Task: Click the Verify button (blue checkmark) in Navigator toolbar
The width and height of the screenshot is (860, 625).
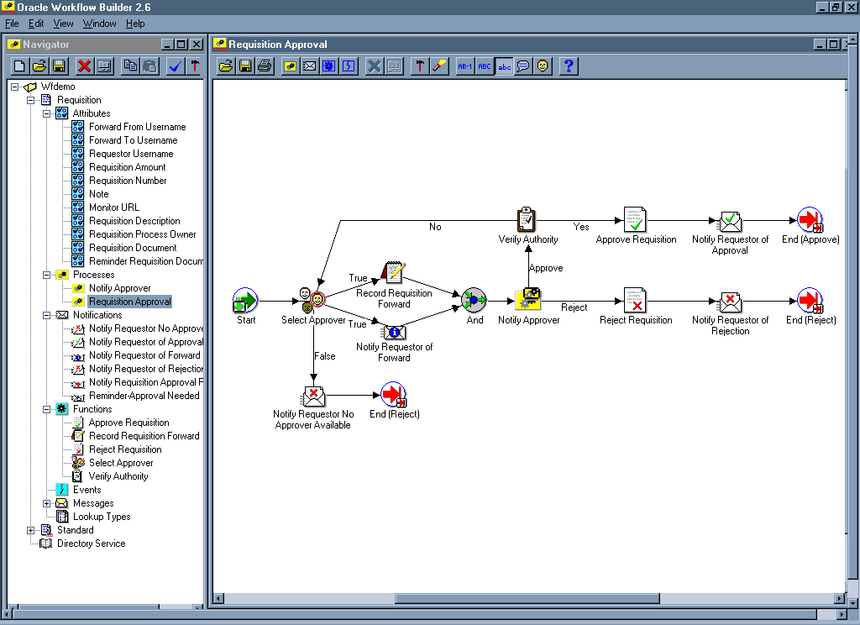Action: tap(176, 66)
